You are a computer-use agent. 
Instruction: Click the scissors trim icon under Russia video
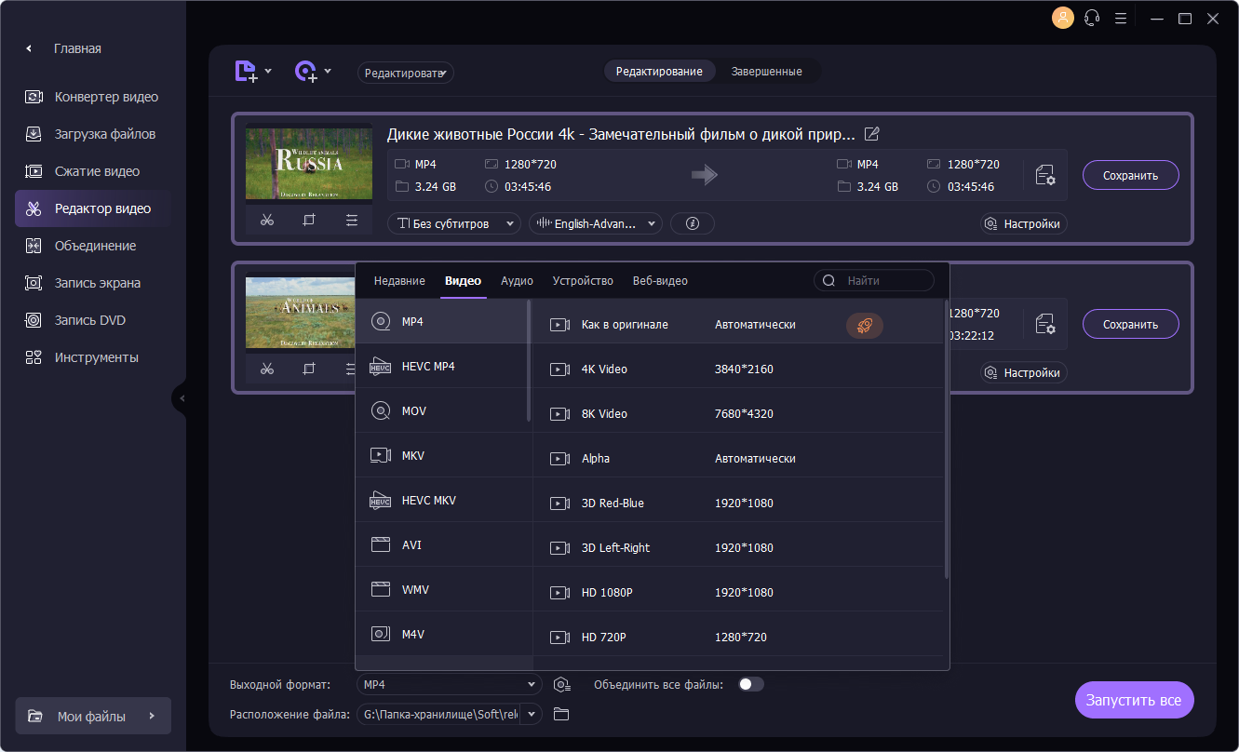click(x=267, y=221)
